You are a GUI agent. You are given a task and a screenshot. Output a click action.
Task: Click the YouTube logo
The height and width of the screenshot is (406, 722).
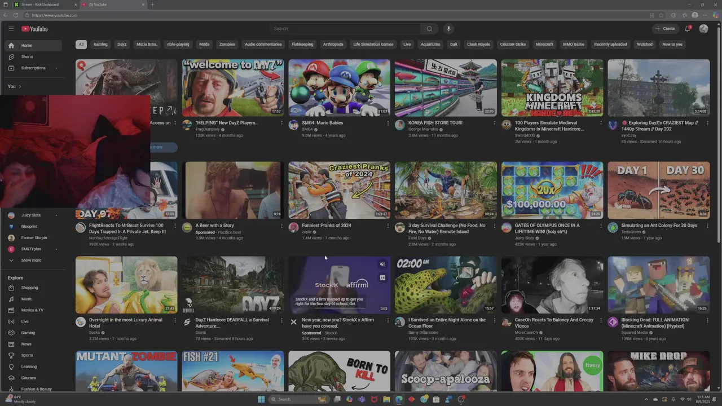tap(35, 29)
